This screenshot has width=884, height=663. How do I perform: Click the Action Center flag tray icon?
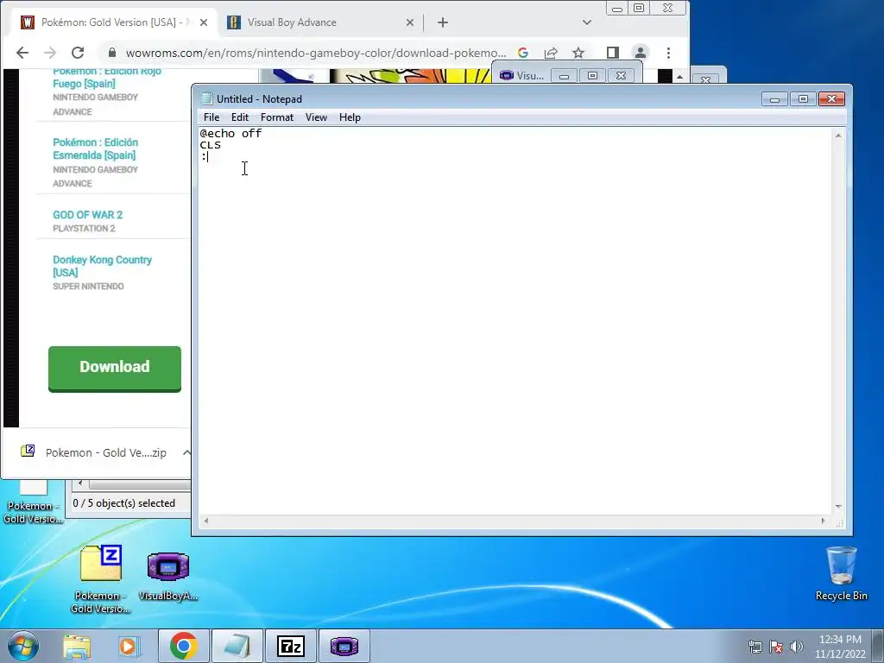click(776, 647)
